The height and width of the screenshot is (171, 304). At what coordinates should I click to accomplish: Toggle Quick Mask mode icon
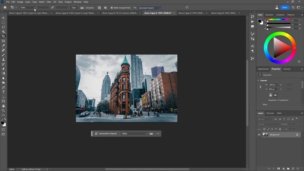pos(3,130)
